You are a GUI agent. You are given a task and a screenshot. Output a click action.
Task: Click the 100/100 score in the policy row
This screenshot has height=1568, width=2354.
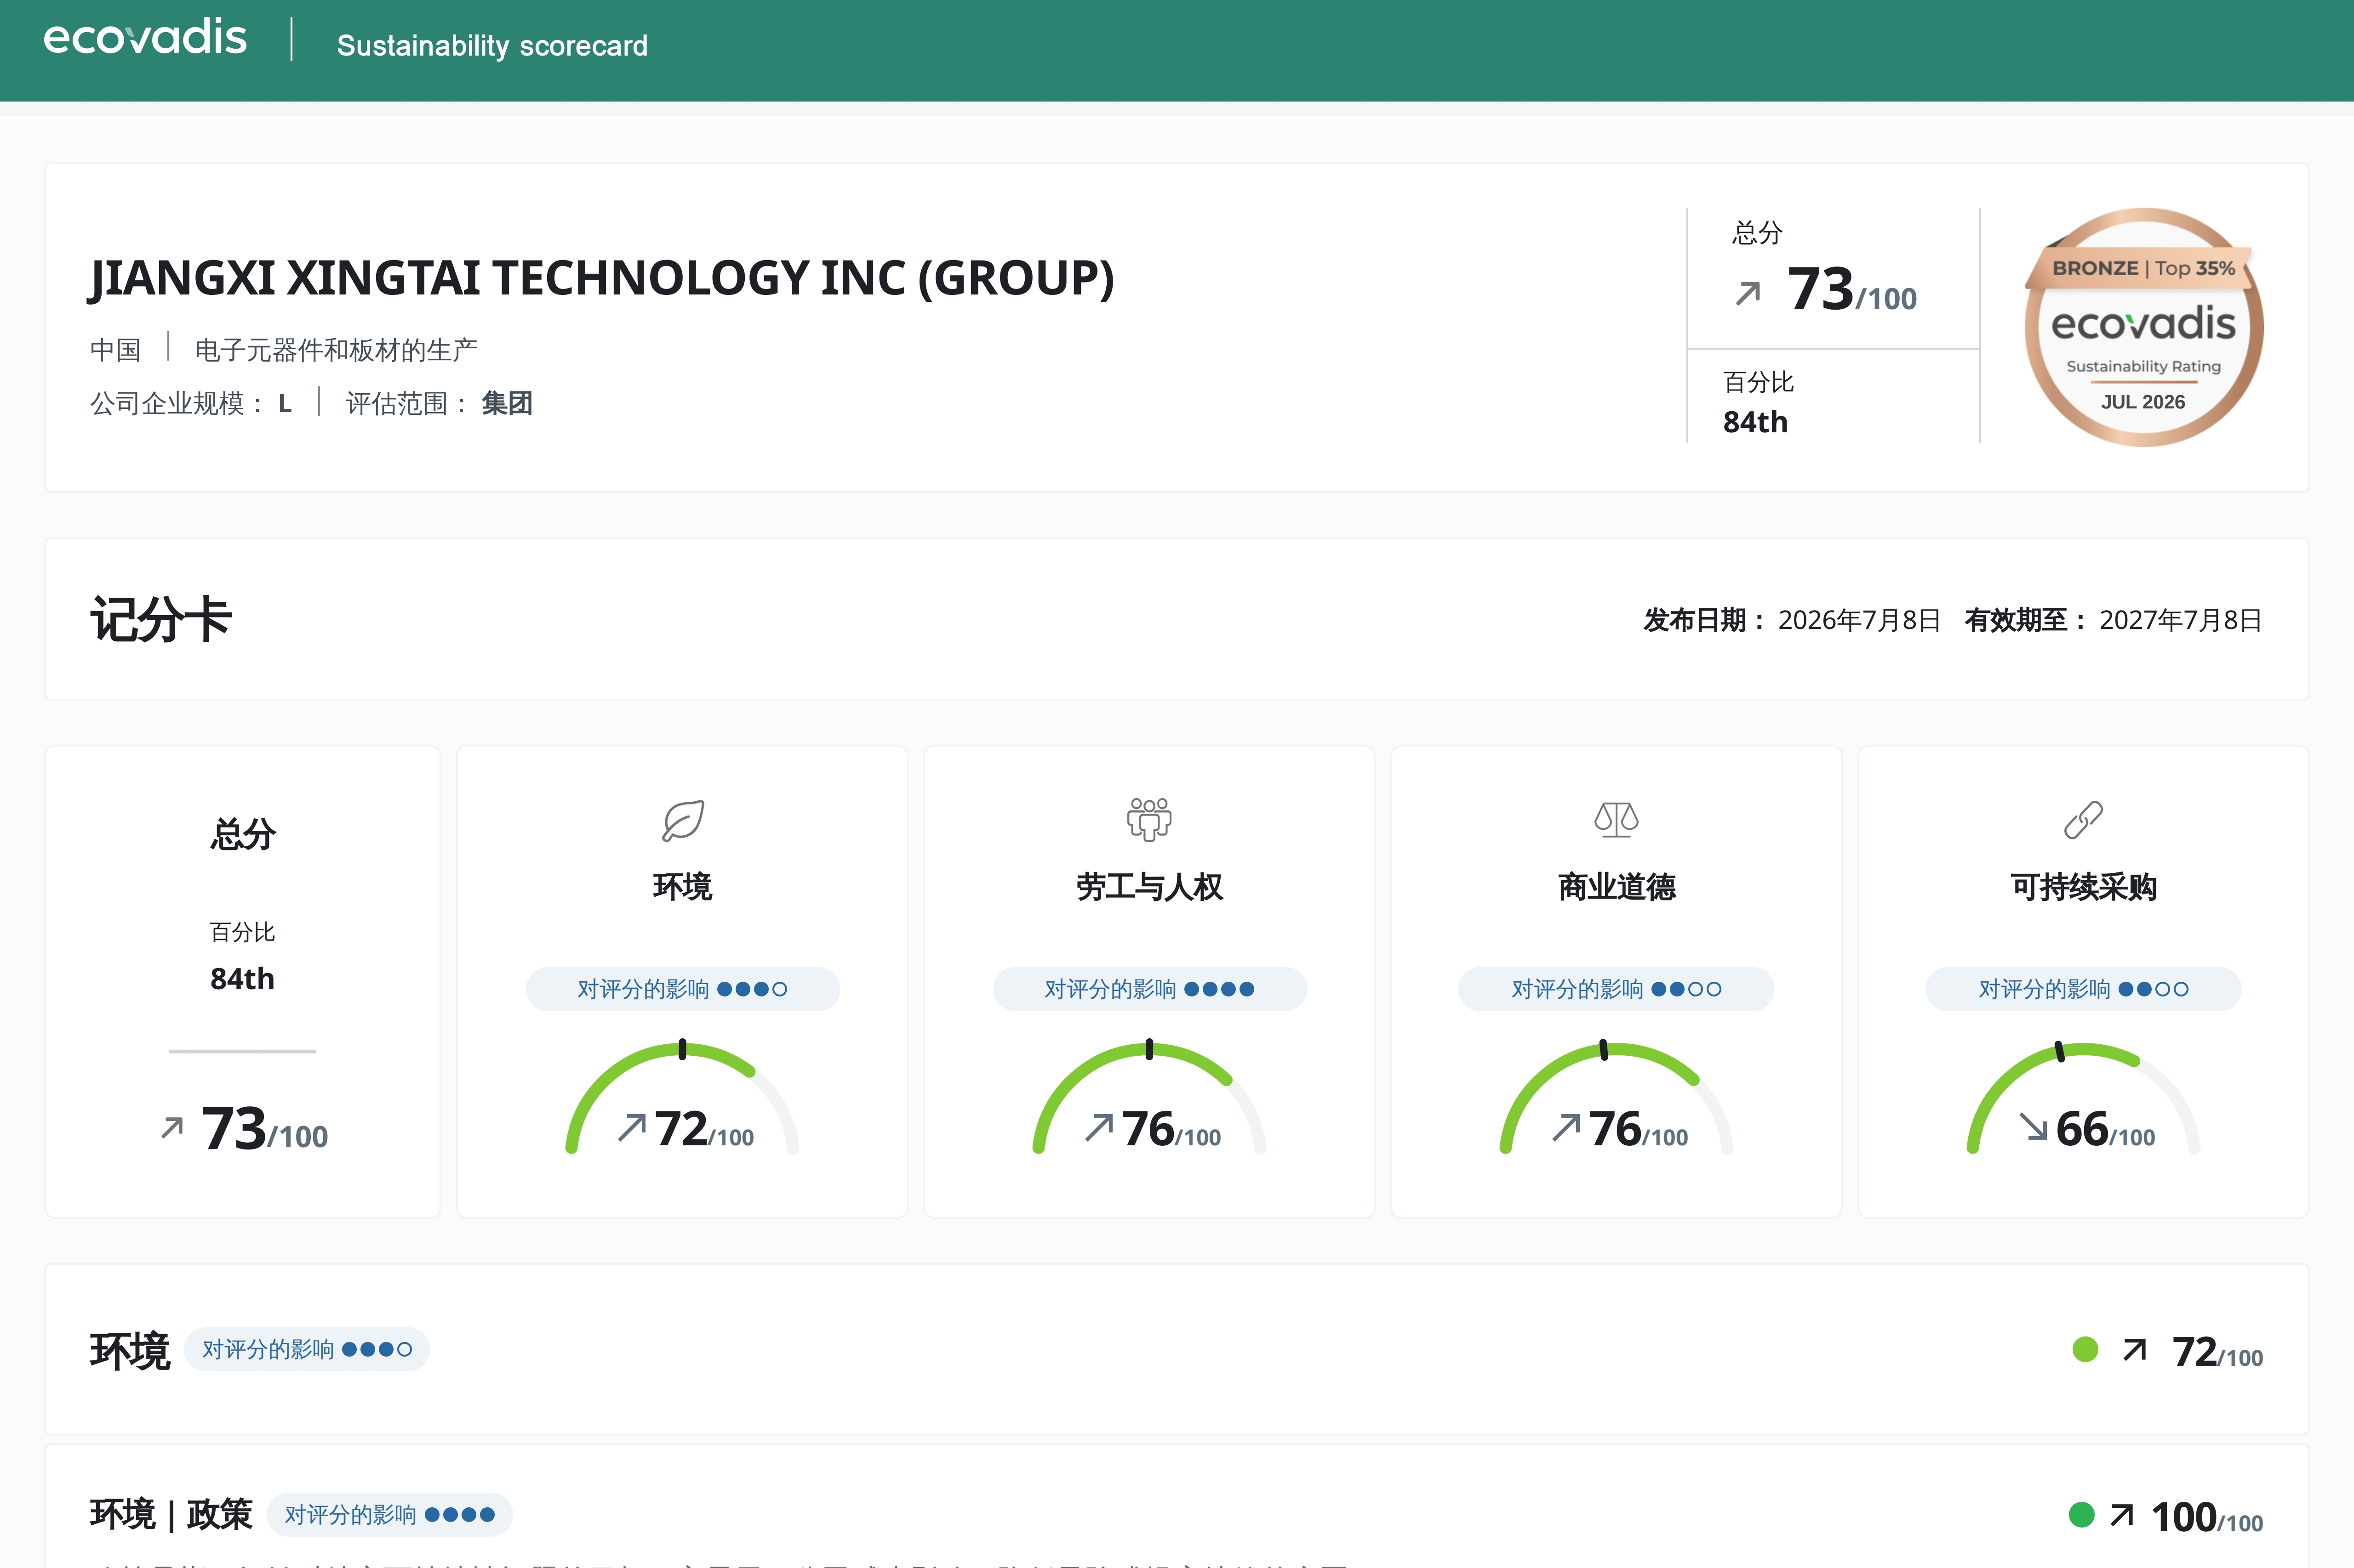[2207, 1518]
